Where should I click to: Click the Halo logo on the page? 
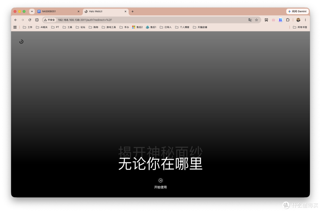click(21, 42)
